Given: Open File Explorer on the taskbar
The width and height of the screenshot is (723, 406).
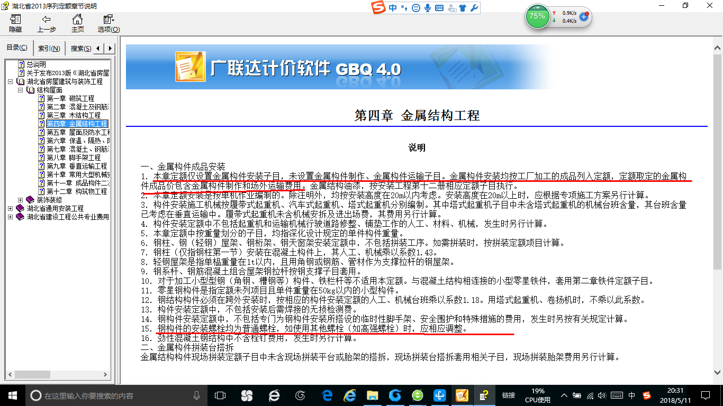Looking at the screenshot, I should click(374, 395).
